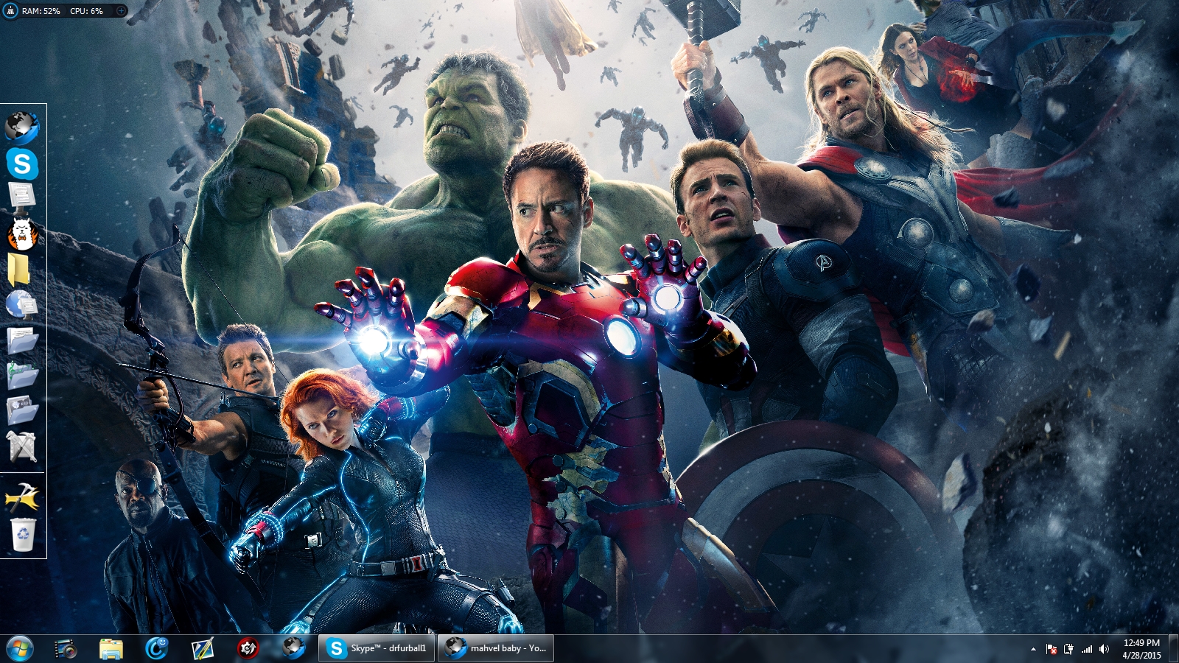This screenshot has width=1179, height=663.
Task: Click the pinned globe browser icon on the taskbar
Action: 293,648
